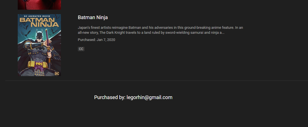The width and height of the screenshot is (308, 127).
Task: Click the gold BATMAN NINJA poster lettering
Action: [39, 22]
